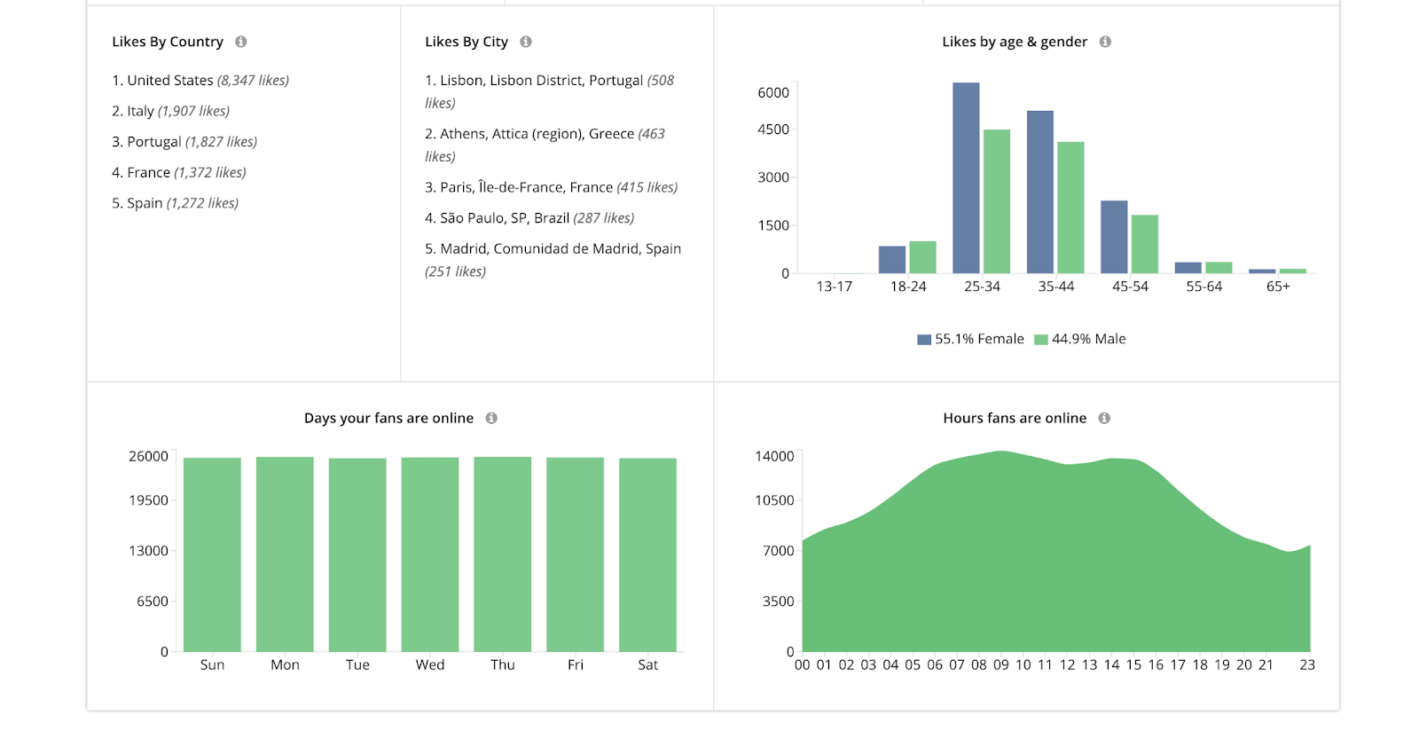1419x731 pixels.
Task: Toggle the 44.9% Male legend entry
Action: coord(1080,339)
